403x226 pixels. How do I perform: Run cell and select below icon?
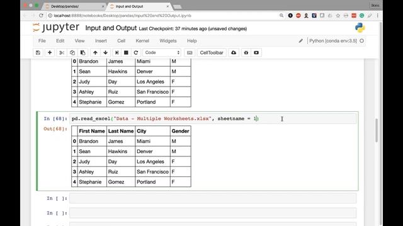[x=116, y=53]
